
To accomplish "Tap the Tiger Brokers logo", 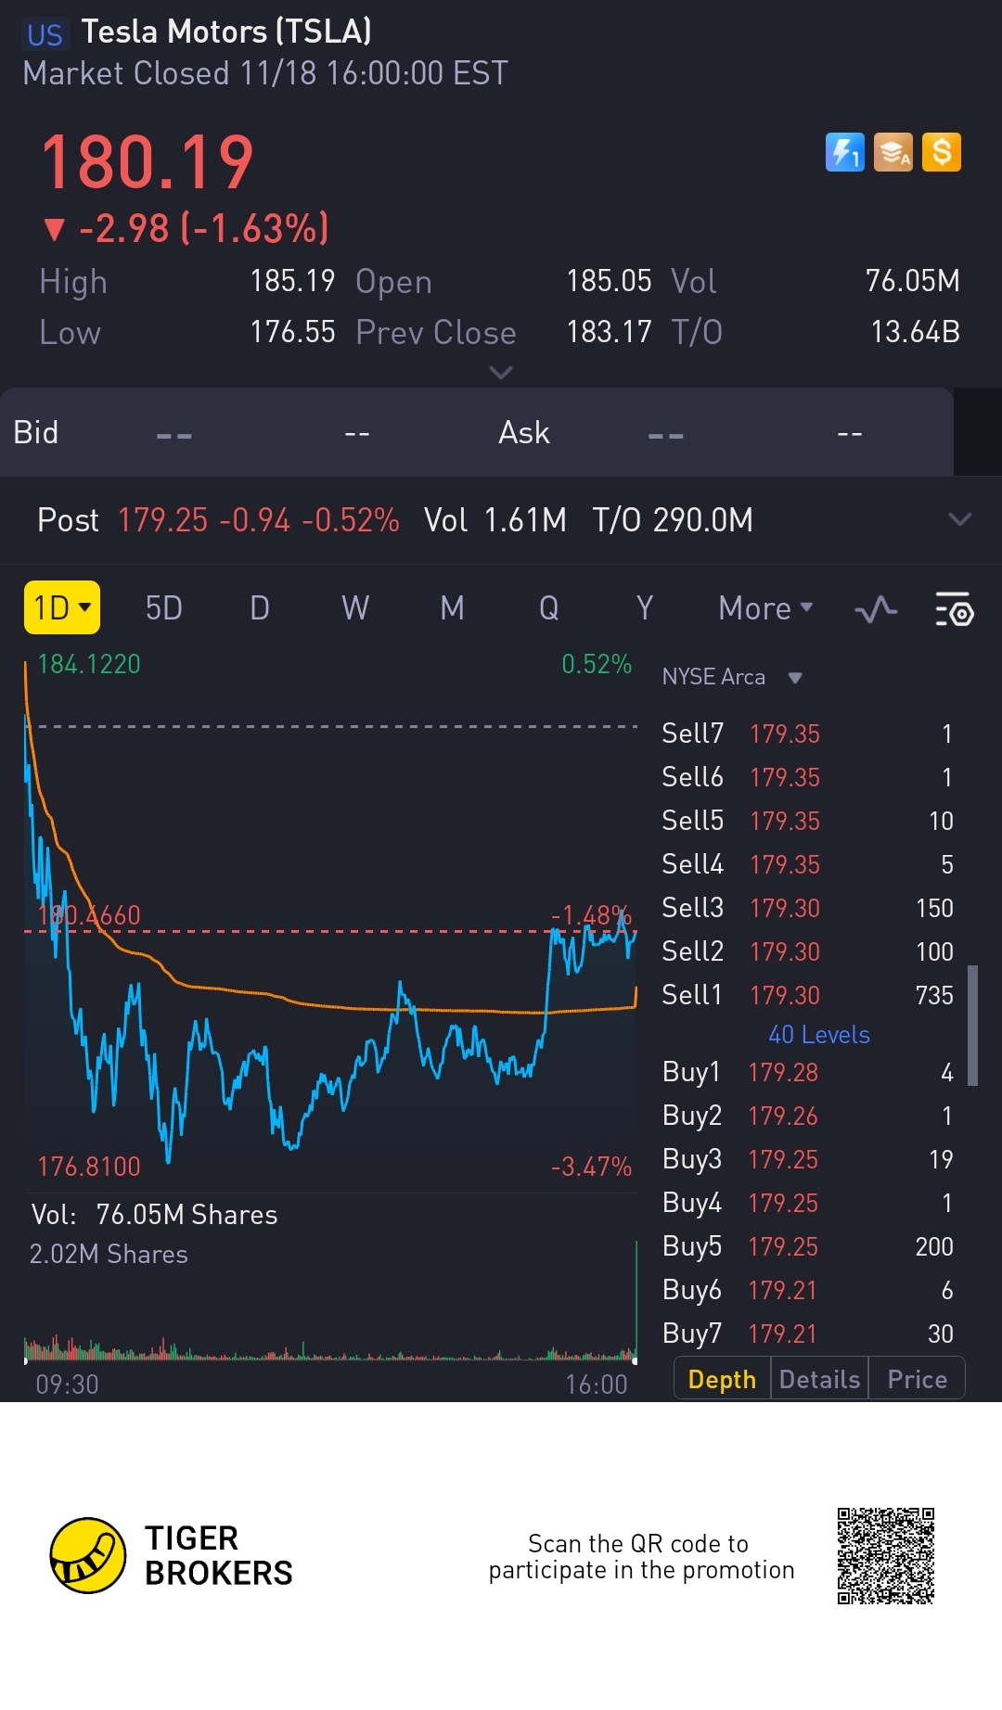I will (172, 1556).
